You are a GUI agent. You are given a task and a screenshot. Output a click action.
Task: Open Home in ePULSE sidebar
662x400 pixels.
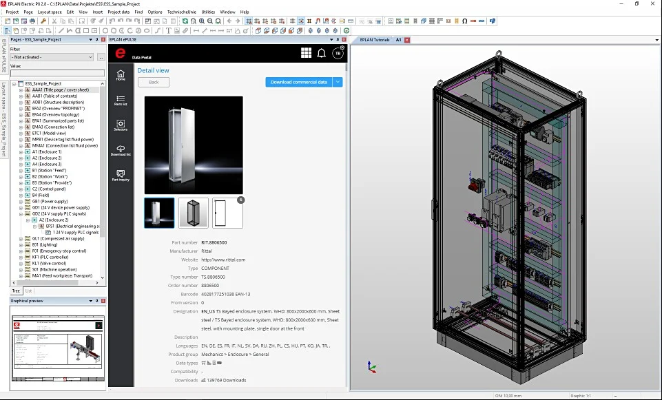121,75
